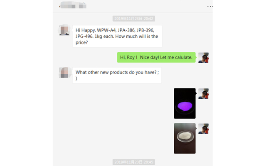Select the message asking about WPW-A4 price
The height and width of the screenshot is (166, 266).
coord(117,36)
